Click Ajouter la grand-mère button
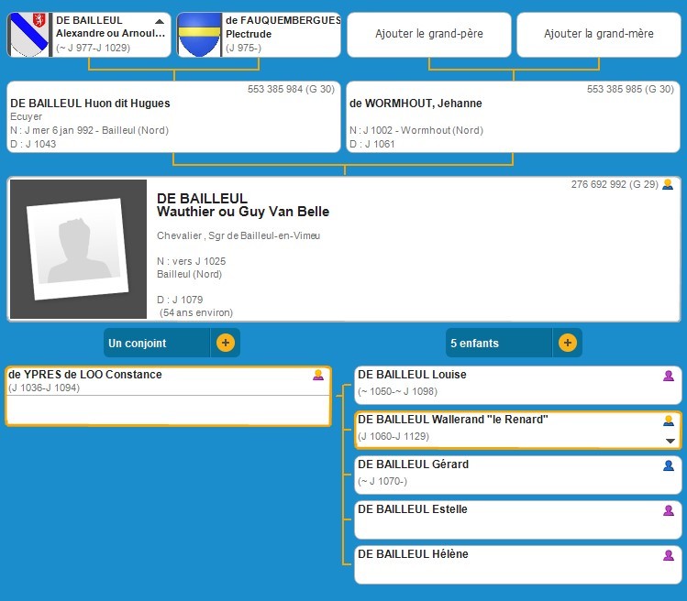Image resolution: width=687 pixels, height=601 pixels. point(599,34)
